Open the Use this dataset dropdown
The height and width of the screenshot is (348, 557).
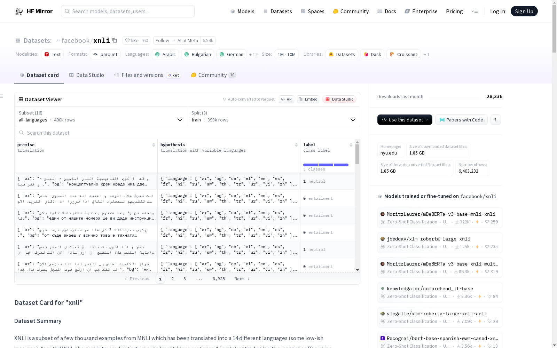[405, 120]
